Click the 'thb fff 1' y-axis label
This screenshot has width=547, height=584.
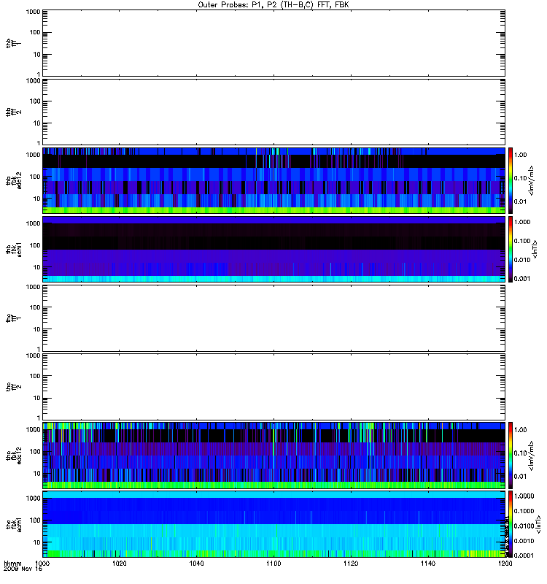click(13, 43)
